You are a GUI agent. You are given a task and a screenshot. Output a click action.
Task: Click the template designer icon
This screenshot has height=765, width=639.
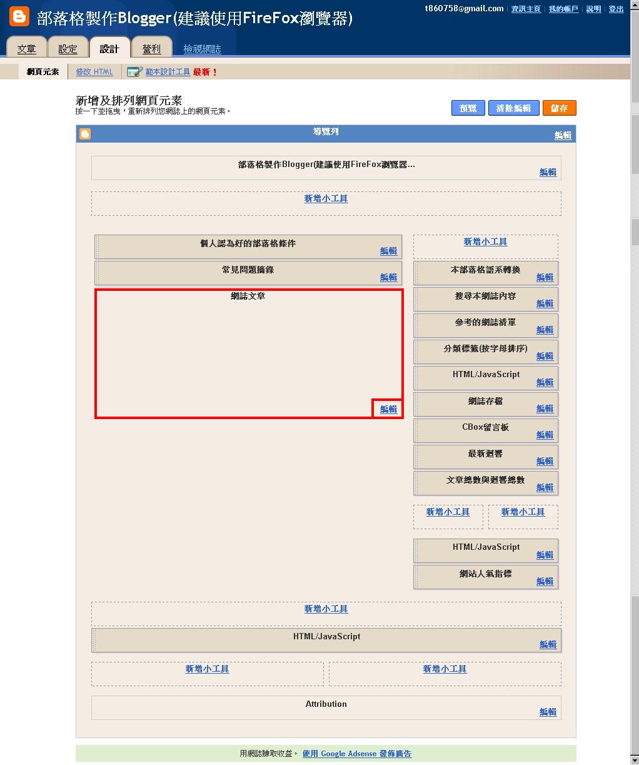pyautogui.click(x=134, y=72)
